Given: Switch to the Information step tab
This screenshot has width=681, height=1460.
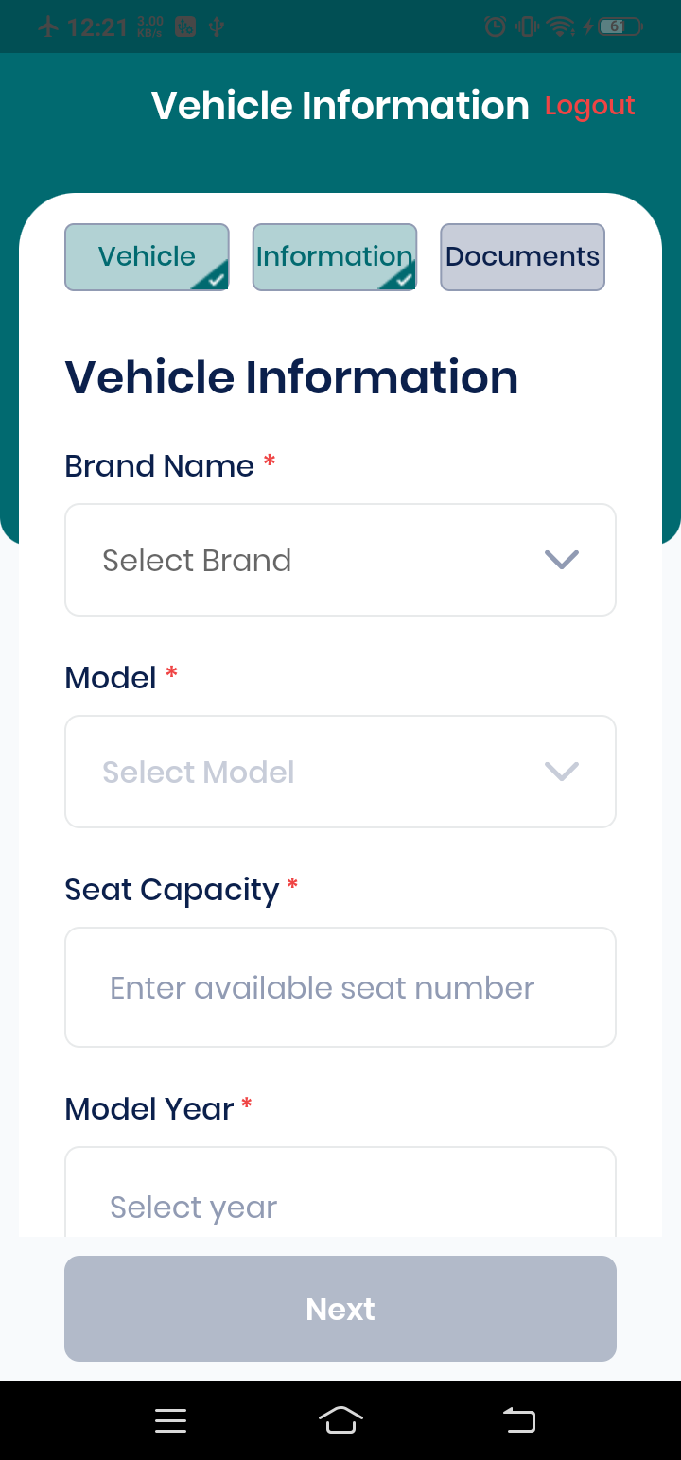Looking at the screenshot, I should coord(334,256).
